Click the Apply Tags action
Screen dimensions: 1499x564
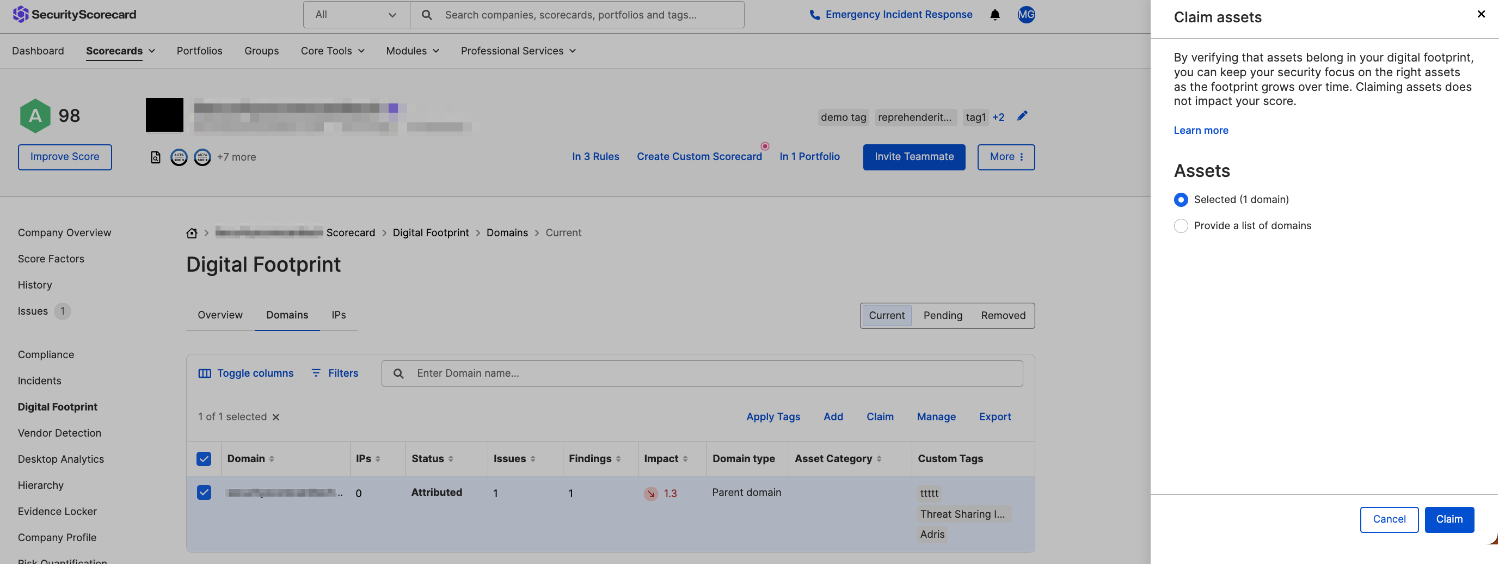coord(773,418)
